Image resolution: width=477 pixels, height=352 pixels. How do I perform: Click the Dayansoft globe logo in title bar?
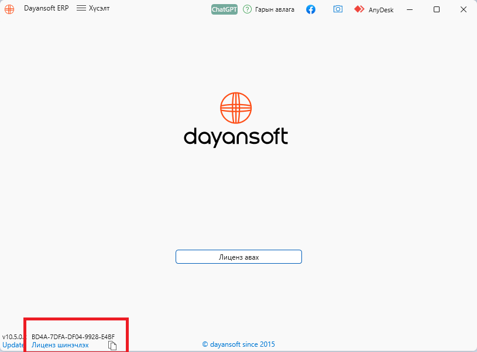9,9
